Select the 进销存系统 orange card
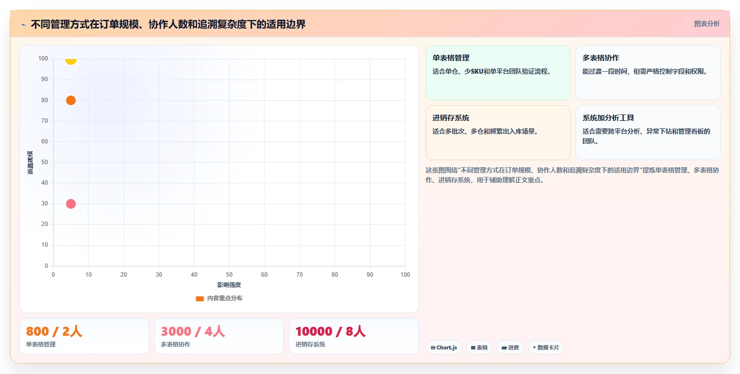This screenshot has width=740, height=374. 498,133
